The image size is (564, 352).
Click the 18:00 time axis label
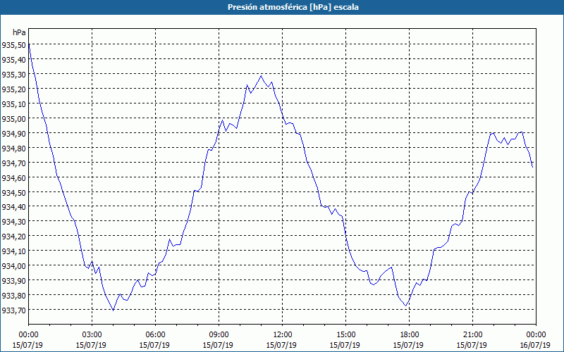409,335
